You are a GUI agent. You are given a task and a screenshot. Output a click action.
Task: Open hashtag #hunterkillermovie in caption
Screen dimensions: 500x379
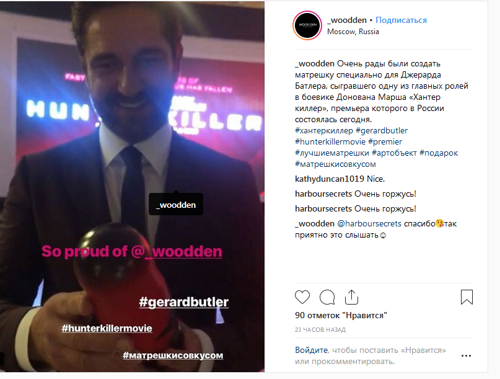point(330,142)
